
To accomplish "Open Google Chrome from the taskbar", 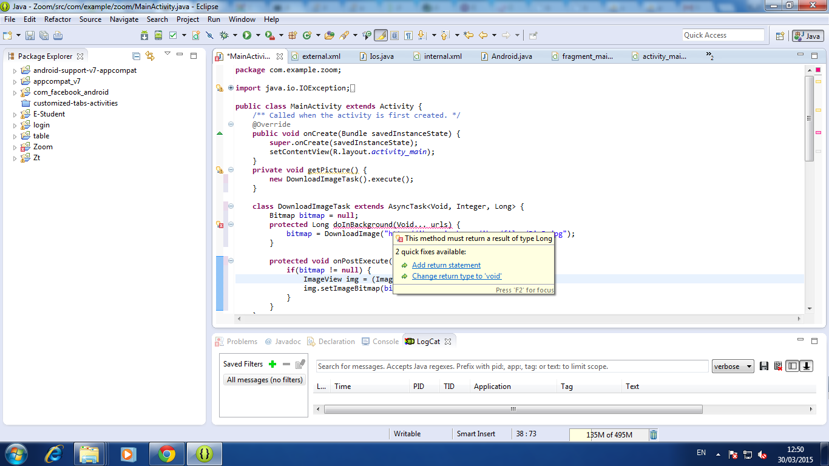I will point(166,454).
